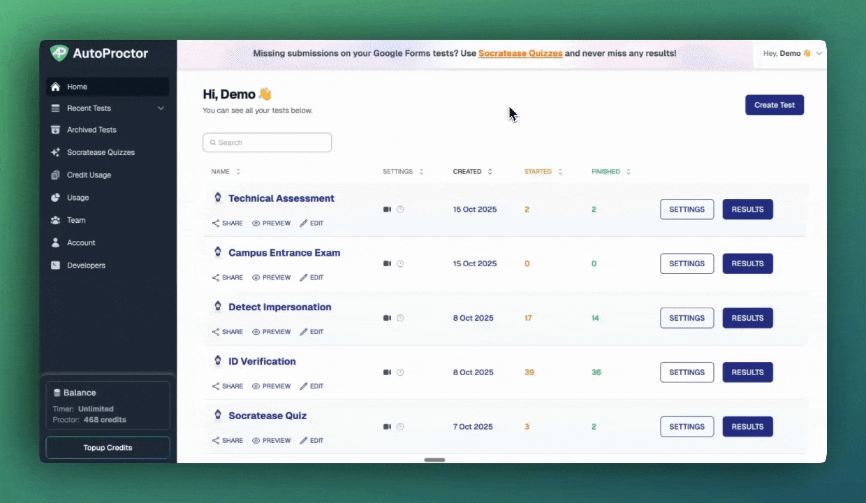Click the '468 credits' proctor balance
This screenshot has width=866, height=503.
pos(105,420)
